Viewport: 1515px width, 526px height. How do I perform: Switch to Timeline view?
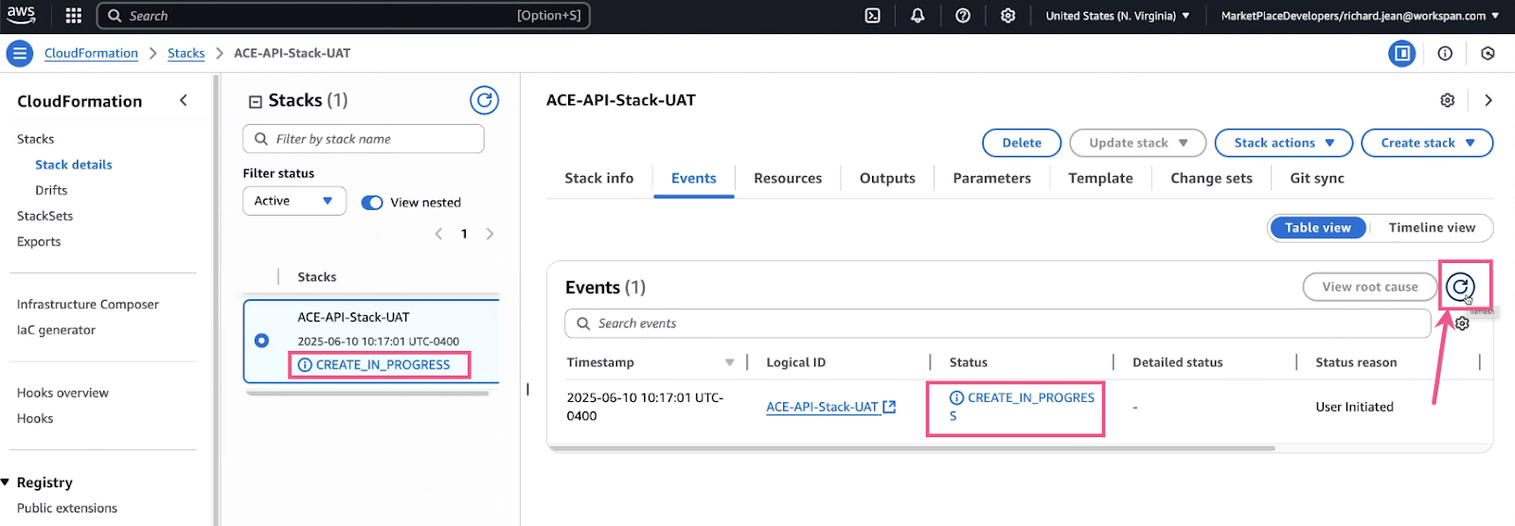pos(1432,228)
